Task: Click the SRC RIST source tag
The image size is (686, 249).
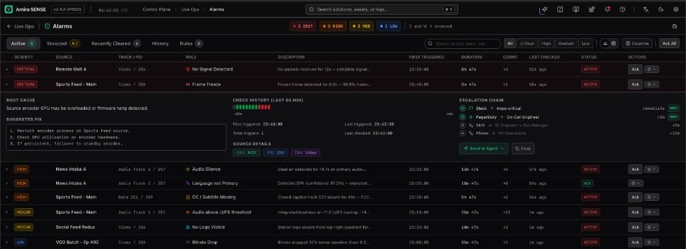Action: [x=247, y=153]
